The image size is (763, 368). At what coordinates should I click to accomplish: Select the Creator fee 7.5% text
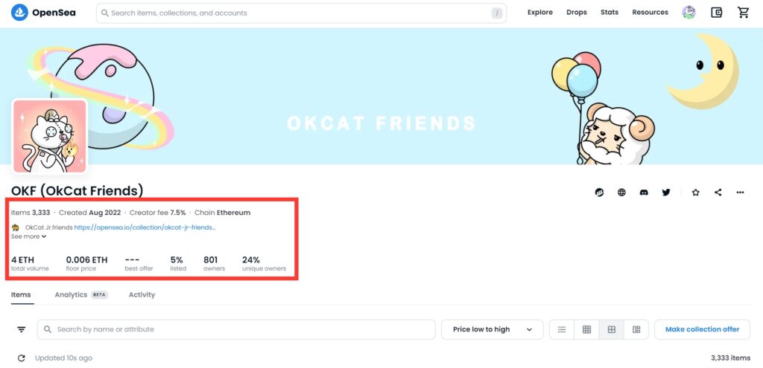click(158, 213)
